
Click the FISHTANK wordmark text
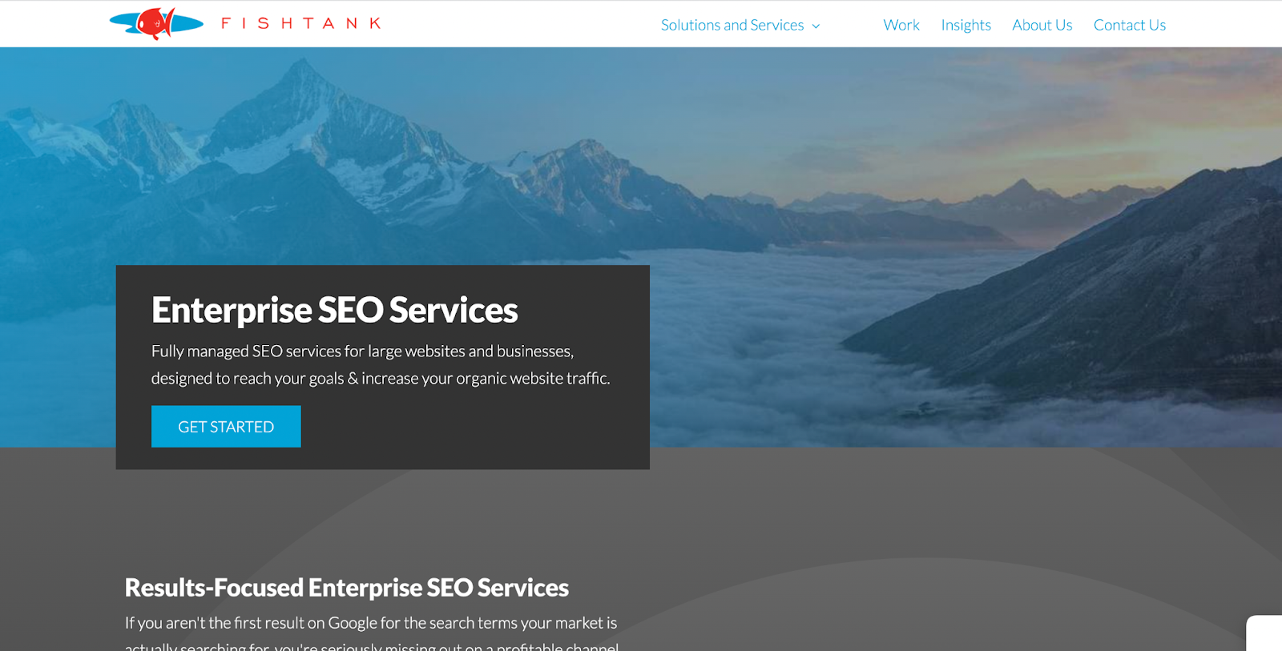[x=301, y=23]
